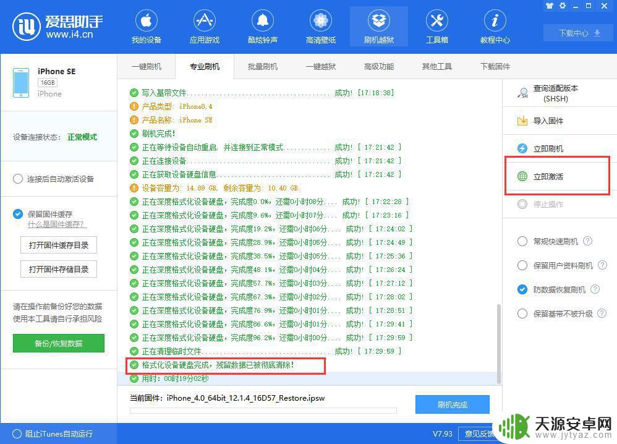Click 正常模式 connection status text
This screenshot has width=617, height=444.
(82, 137)
